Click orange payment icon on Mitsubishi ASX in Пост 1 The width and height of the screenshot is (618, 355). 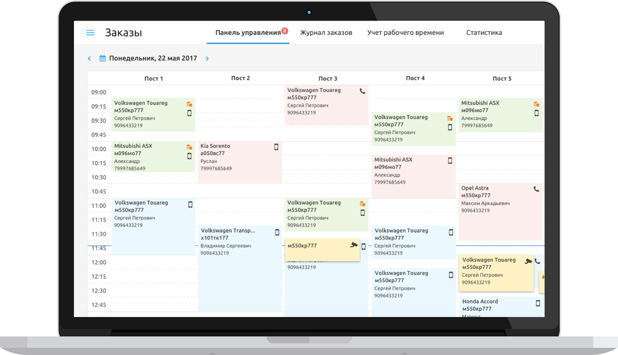point(189,147)
